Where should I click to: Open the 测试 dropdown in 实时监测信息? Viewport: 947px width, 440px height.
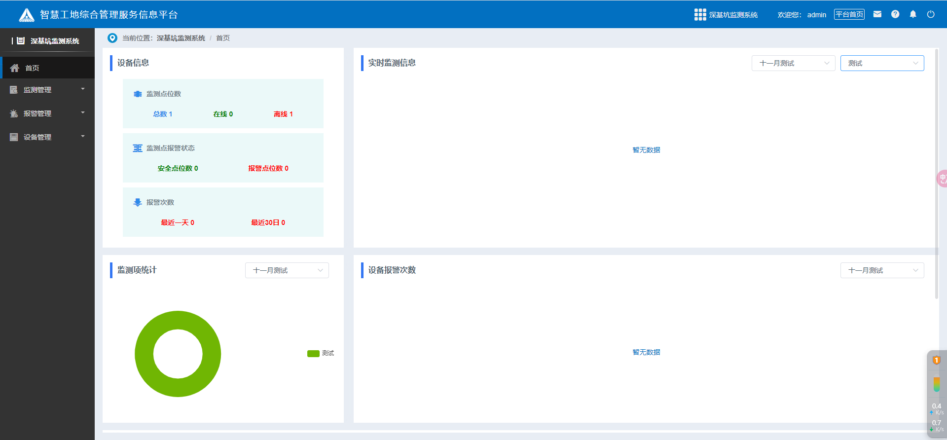pos(882,63)
